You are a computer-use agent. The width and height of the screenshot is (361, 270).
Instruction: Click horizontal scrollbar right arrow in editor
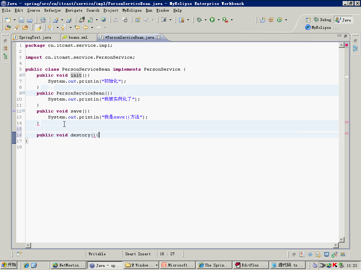tap(336, 245)
